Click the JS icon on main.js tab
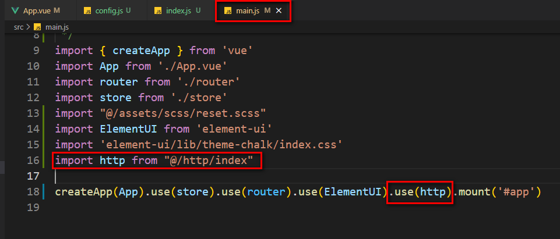The height and width of the screenshot is (239, 560). [227, 11]
